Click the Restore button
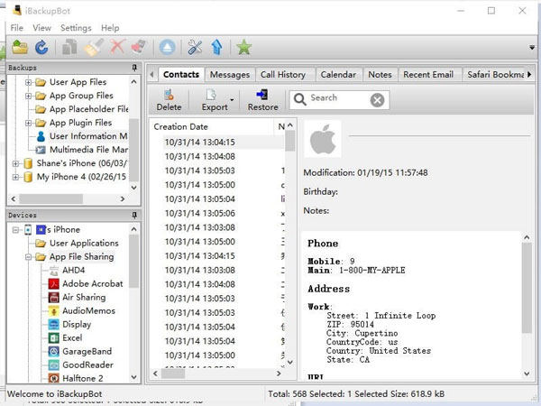 coord(262,99)
